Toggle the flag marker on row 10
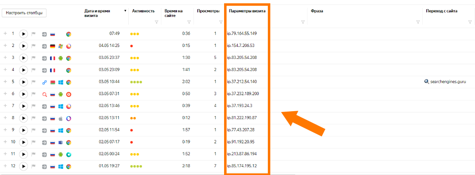 click(x=34, y=142)
